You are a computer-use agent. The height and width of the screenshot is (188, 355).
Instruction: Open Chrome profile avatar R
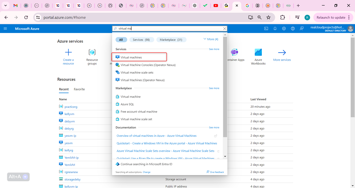tap(307, 17)
